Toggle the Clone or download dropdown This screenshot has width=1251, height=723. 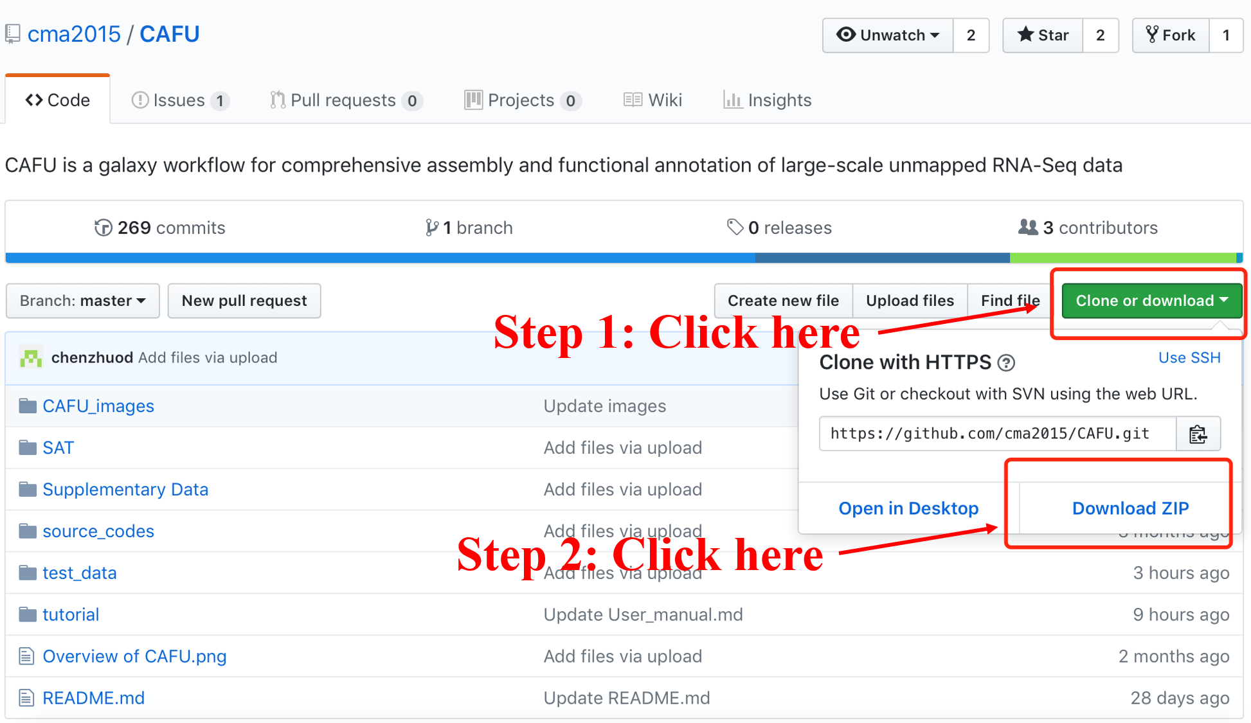pos(1152,301)
